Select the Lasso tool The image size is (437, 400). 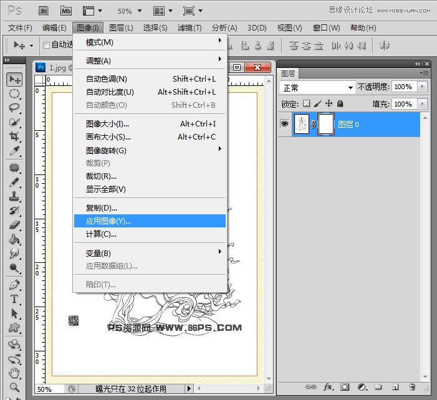point(14,108)
